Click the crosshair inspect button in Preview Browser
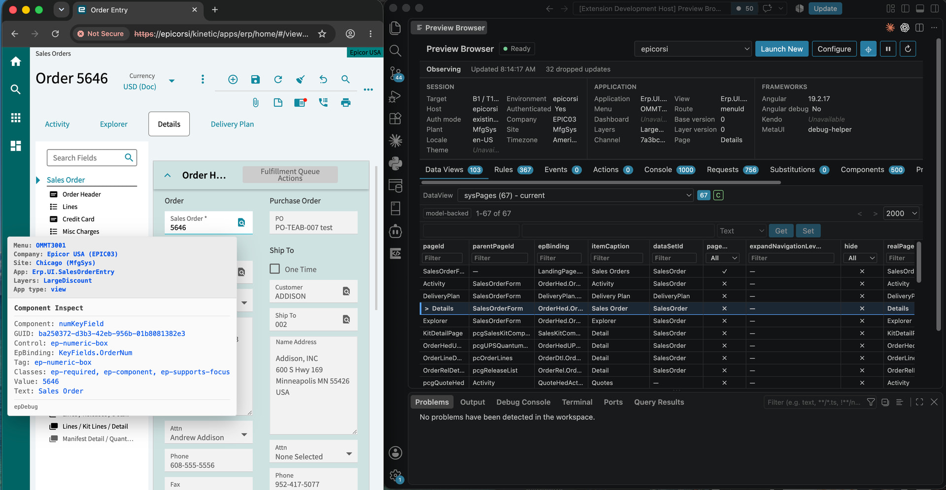The image size is (946, 490). pos(868,49)
